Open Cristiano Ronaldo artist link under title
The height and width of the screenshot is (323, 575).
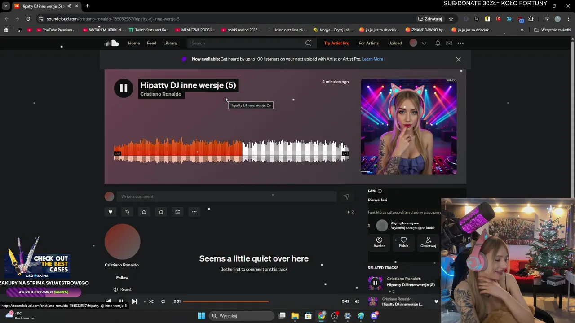[161, 94]
